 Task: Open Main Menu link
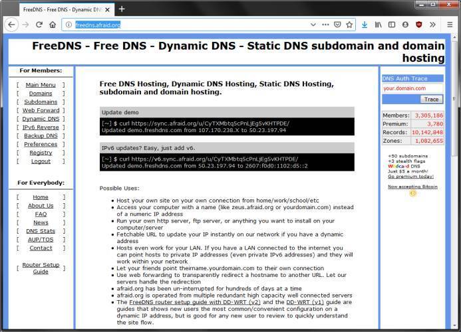(41, 85)
